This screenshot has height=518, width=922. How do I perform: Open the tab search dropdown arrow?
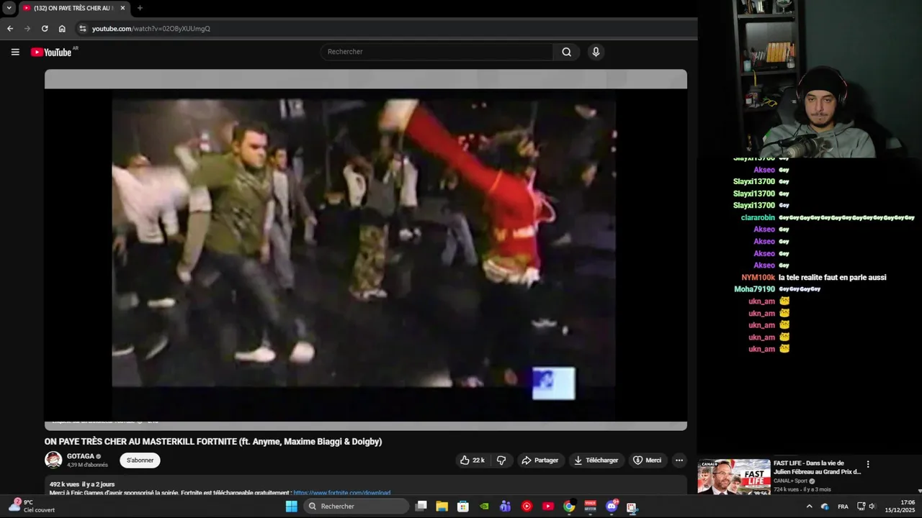(x=9, y=8)
